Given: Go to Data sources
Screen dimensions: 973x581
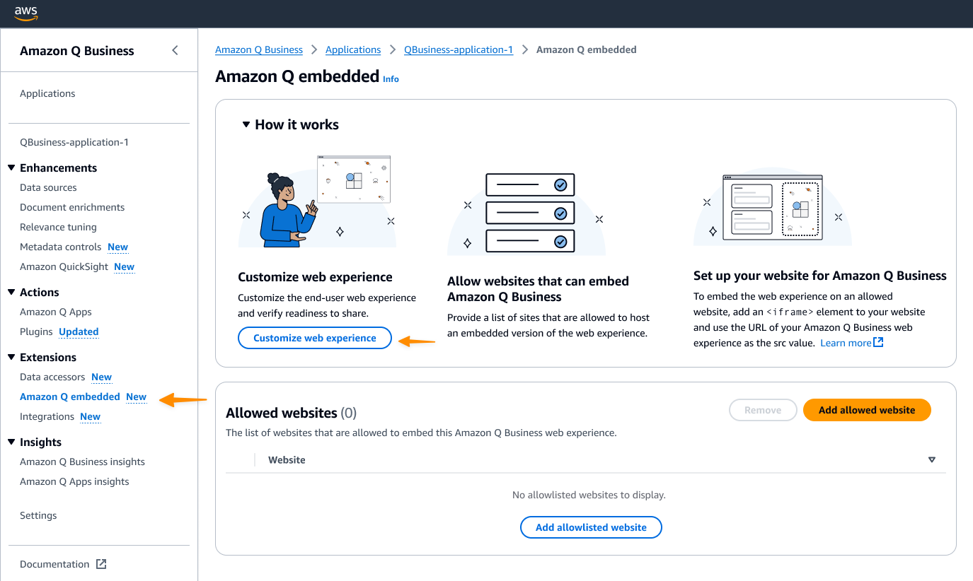Looking at the screenshot, I should (48, 187).
